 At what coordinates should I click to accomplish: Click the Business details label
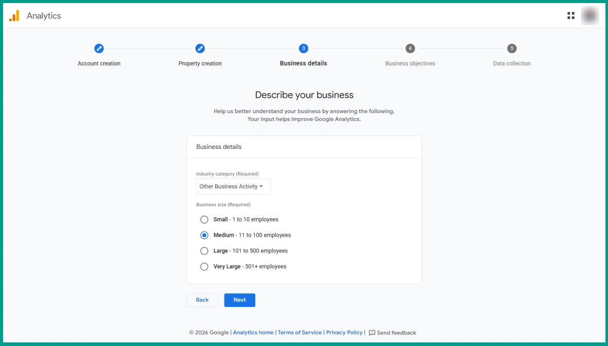coord(219,146)
